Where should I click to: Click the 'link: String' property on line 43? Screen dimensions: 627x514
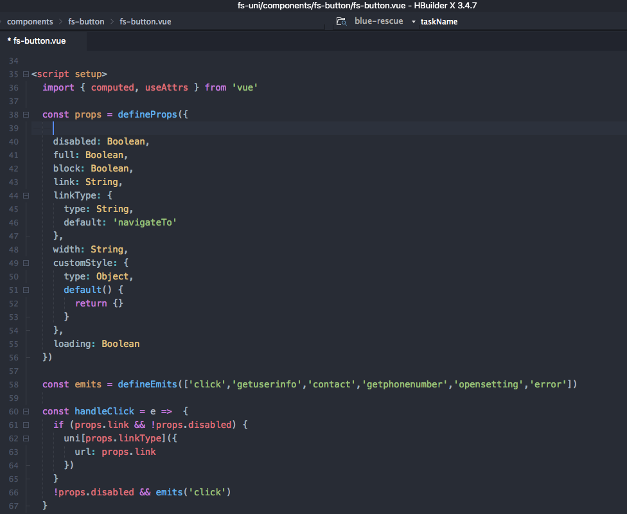tap(87, 182)
